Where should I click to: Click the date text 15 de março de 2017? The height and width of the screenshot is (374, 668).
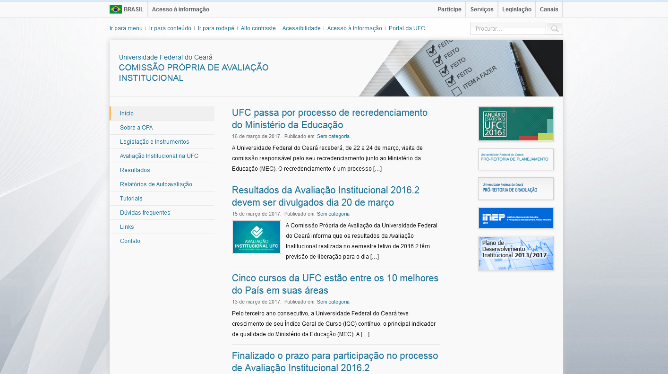tap(257, 214)
